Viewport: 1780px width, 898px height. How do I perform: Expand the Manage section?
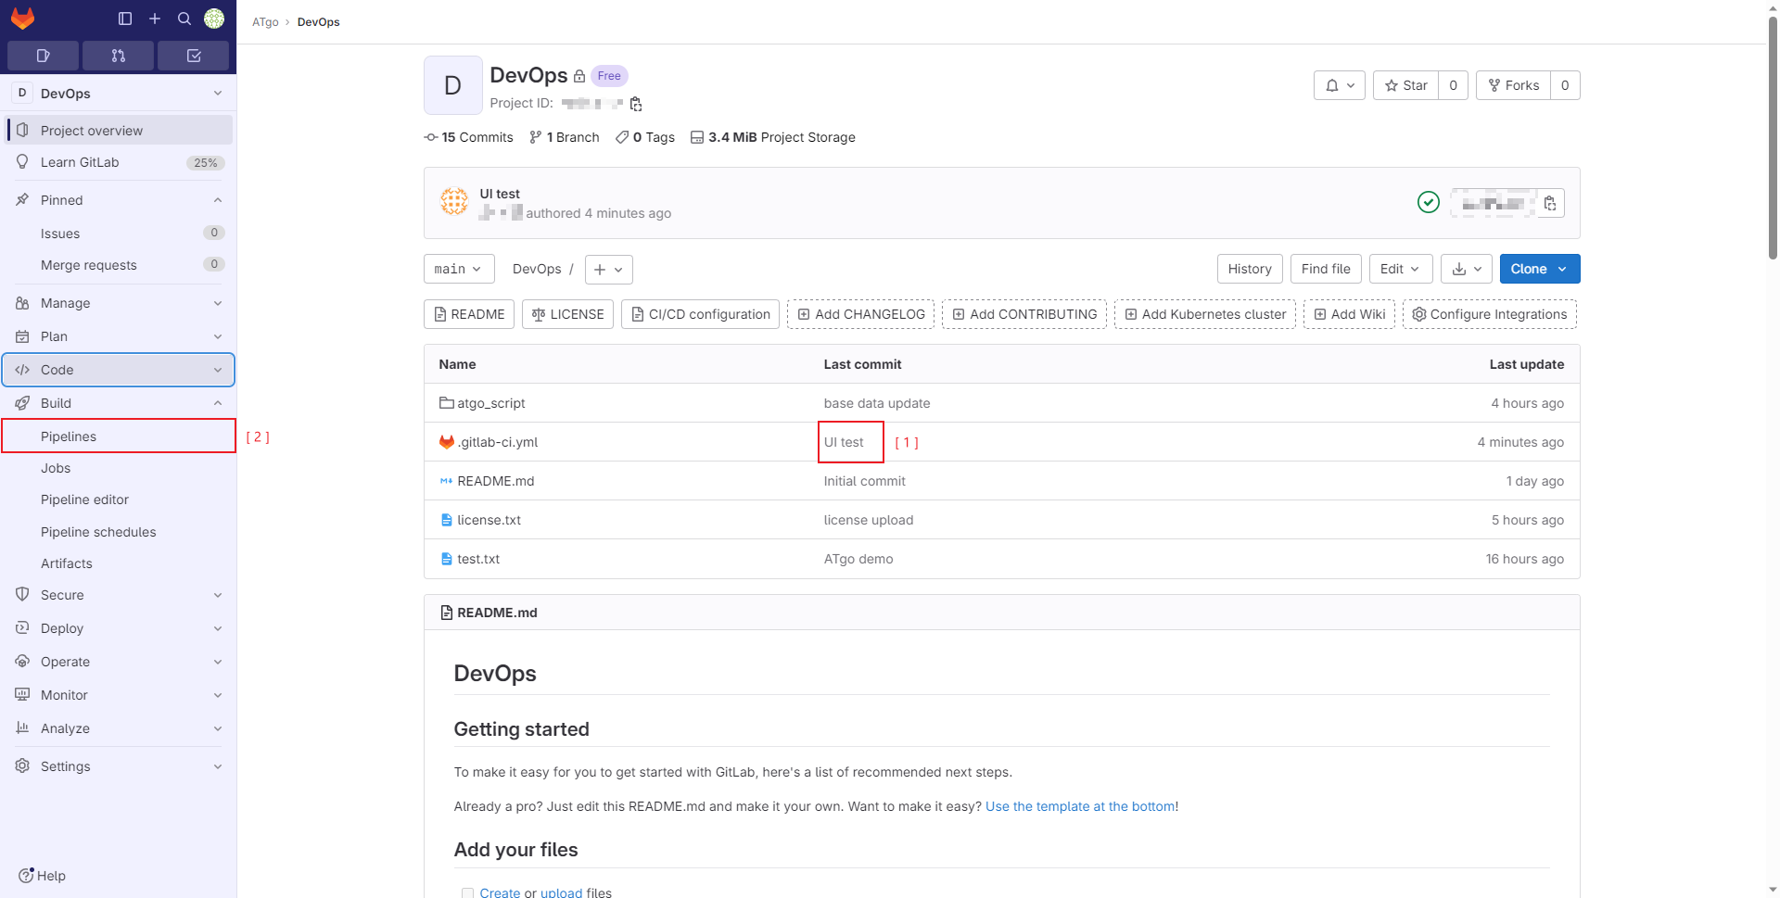click(119, 303)
